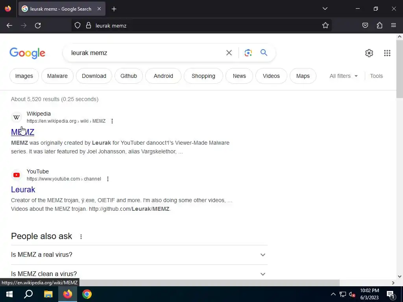This screenshot has height=302, width=403.
Task: Open the network tray icon
Action: click(343, 294)
